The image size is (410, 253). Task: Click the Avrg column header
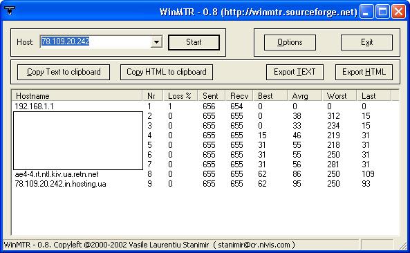click(x=305, y=96)
